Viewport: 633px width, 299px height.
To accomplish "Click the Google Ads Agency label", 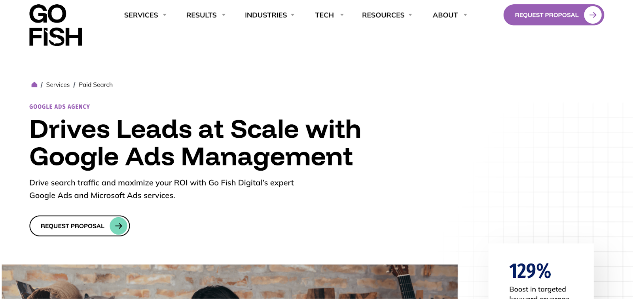I will 59,106.
